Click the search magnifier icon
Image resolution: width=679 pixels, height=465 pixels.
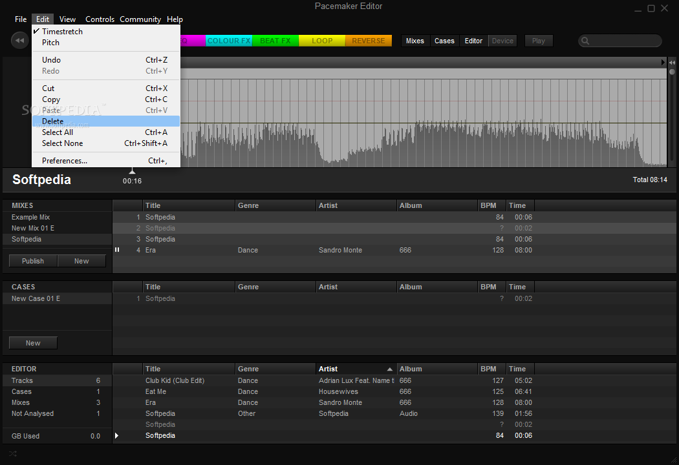click(x=585, y=41)
